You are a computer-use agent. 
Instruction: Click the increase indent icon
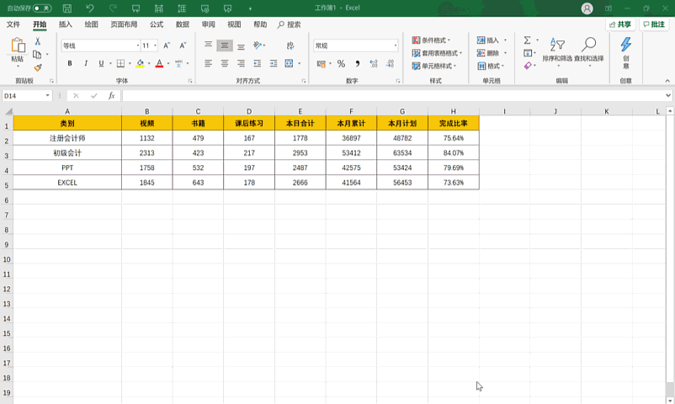274,63
